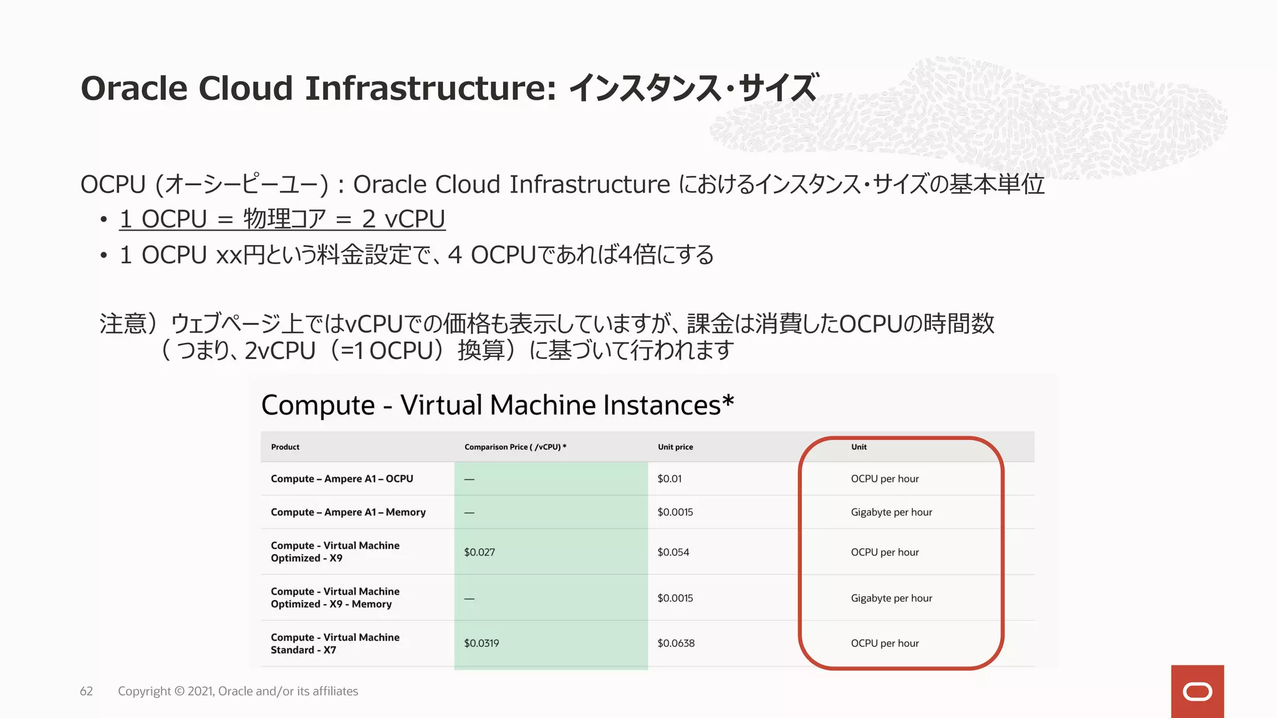Click the underlined '1 OCPU = 物理コア = 2 vCPU' text
The width and height of the screenshot is (1277, 718).
pos(282,219)
